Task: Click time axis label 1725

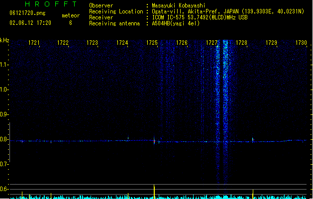Action: click(152, 43)
